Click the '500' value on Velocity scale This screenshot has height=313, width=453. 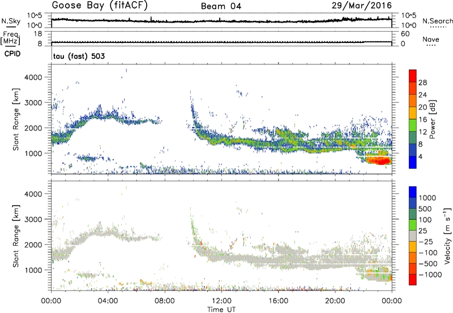click(x=425, y=209)
